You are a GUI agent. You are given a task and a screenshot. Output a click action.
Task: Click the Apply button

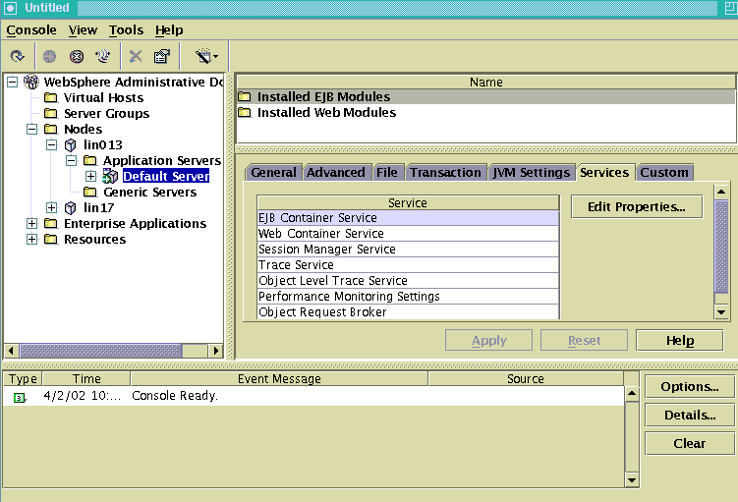(488, 340)
